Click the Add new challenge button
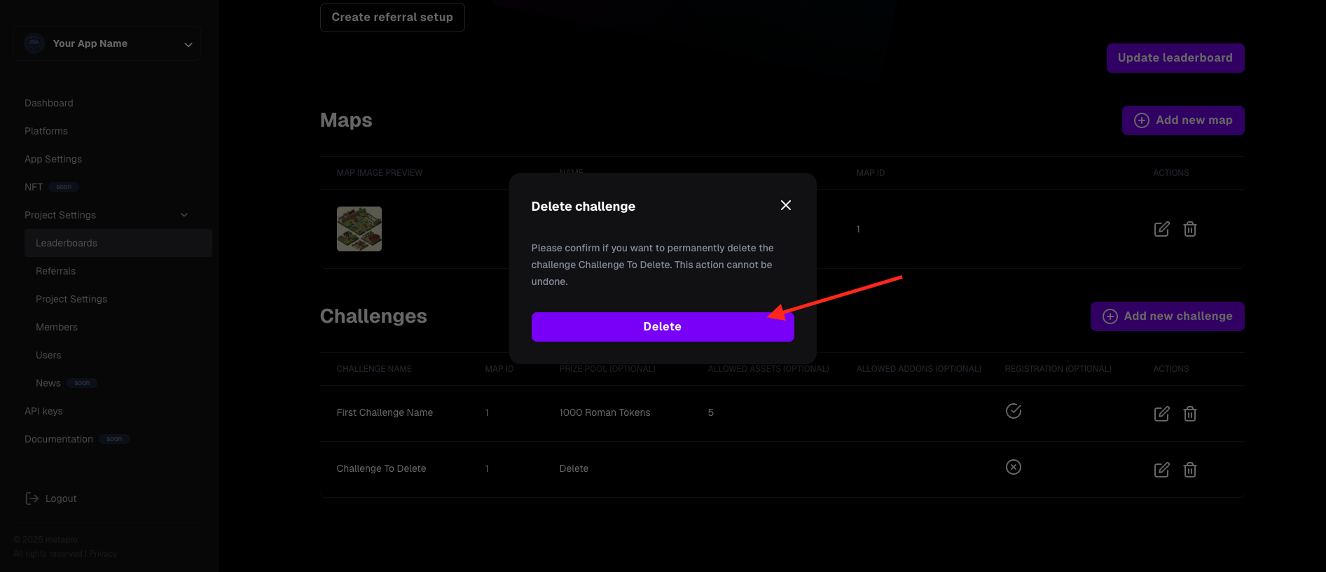Image resolution: width=1326 pixels, height=572 pixels. point(1168,316)
